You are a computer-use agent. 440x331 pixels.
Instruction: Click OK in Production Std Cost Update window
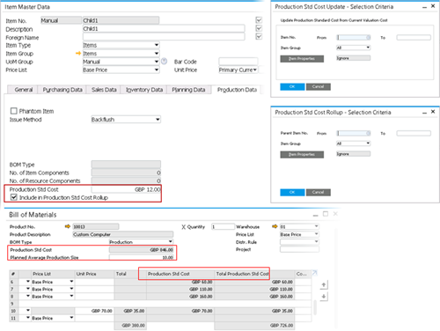pos(292,86)
